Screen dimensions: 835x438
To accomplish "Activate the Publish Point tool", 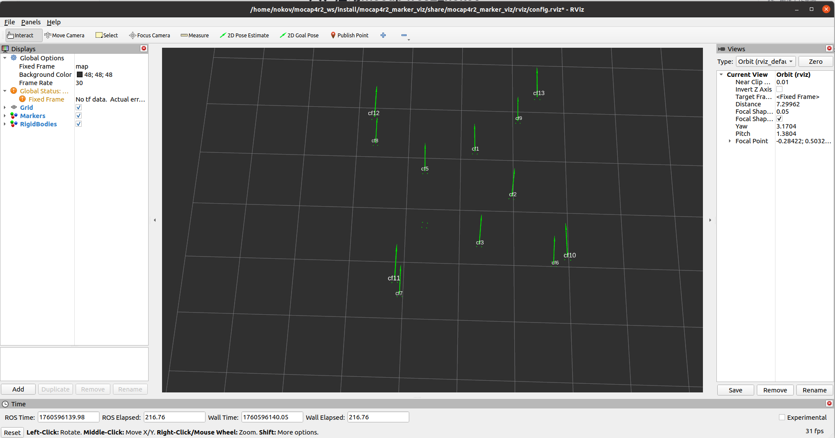I will tap(349, 35).
